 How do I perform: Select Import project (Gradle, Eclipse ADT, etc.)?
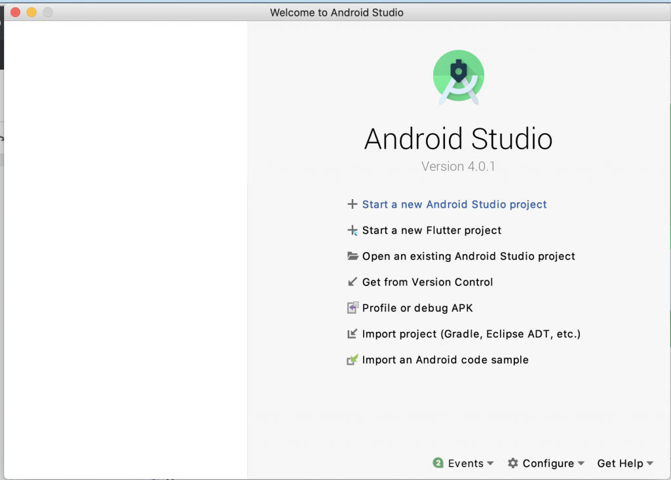pyautogui.click(x=471, y=334)
